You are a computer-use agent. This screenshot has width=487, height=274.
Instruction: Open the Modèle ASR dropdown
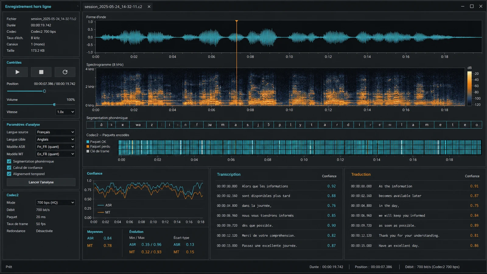tap(55, 147)
